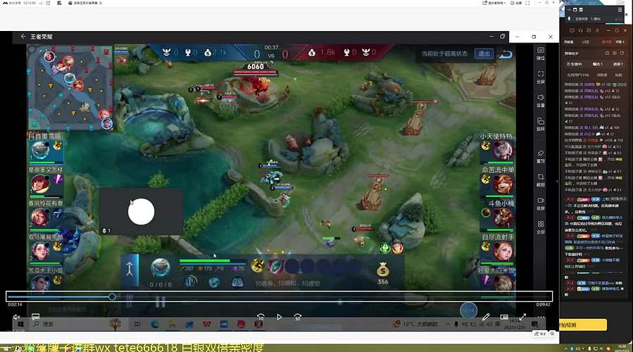Open Windows Start menu in recorded taskbar
The height and width of the screenshot is (352, 633).
click(20, 324)
